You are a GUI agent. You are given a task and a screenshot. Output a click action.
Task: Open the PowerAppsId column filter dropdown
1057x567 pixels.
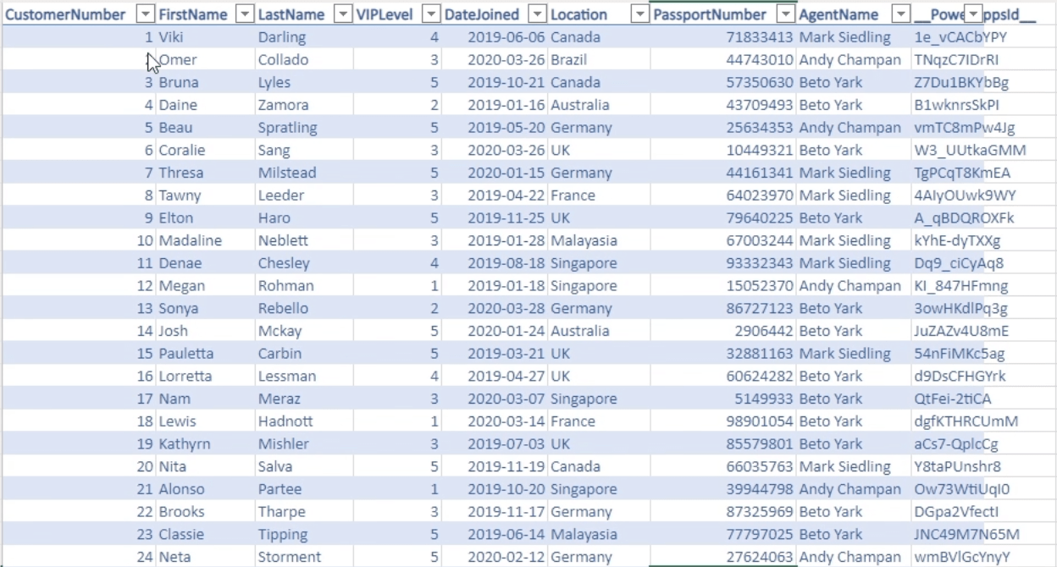(x=973, y=14)
